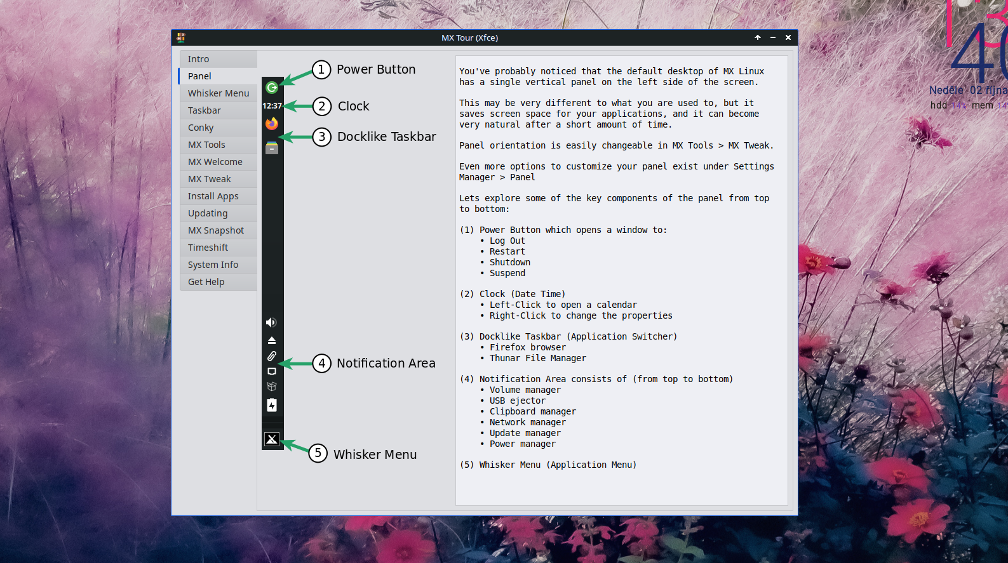Switch to the Whisker Menu tab

[x=218, y=93]
